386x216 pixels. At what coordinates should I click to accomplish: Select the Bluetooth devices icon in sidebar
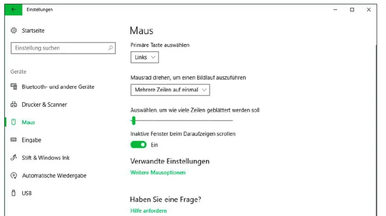(14, 86)
